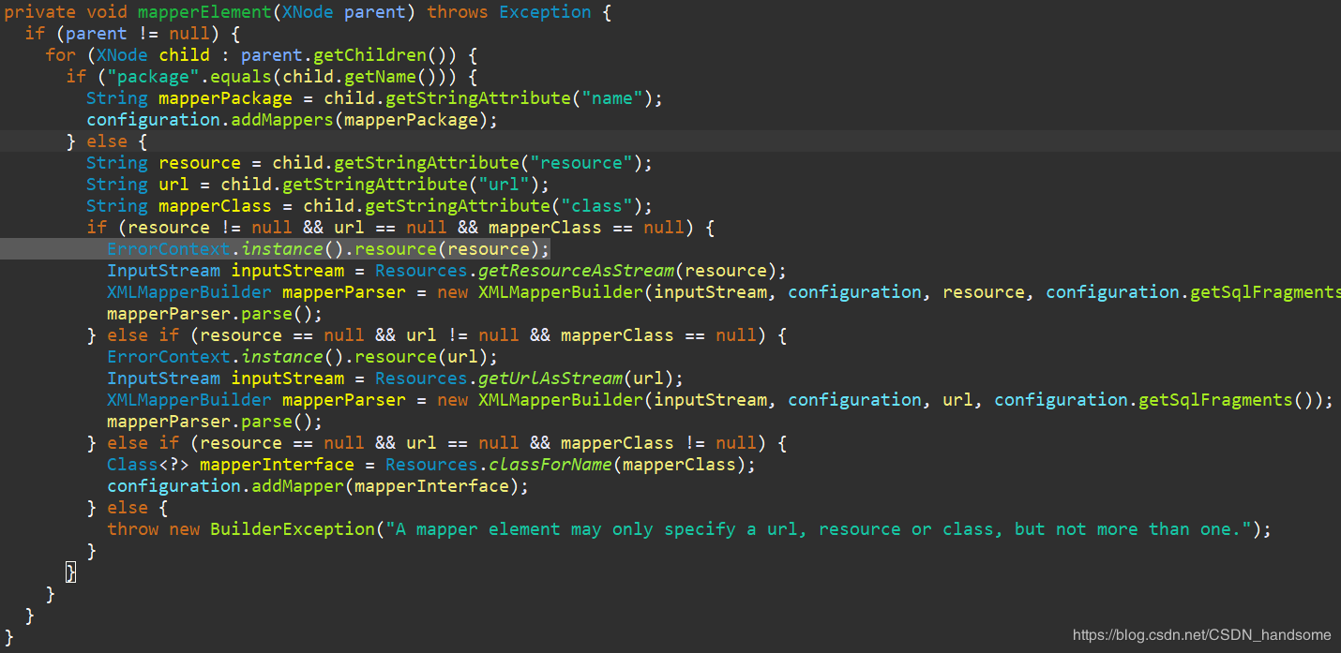Click the "resource" string attribute literal

point(581,163)
